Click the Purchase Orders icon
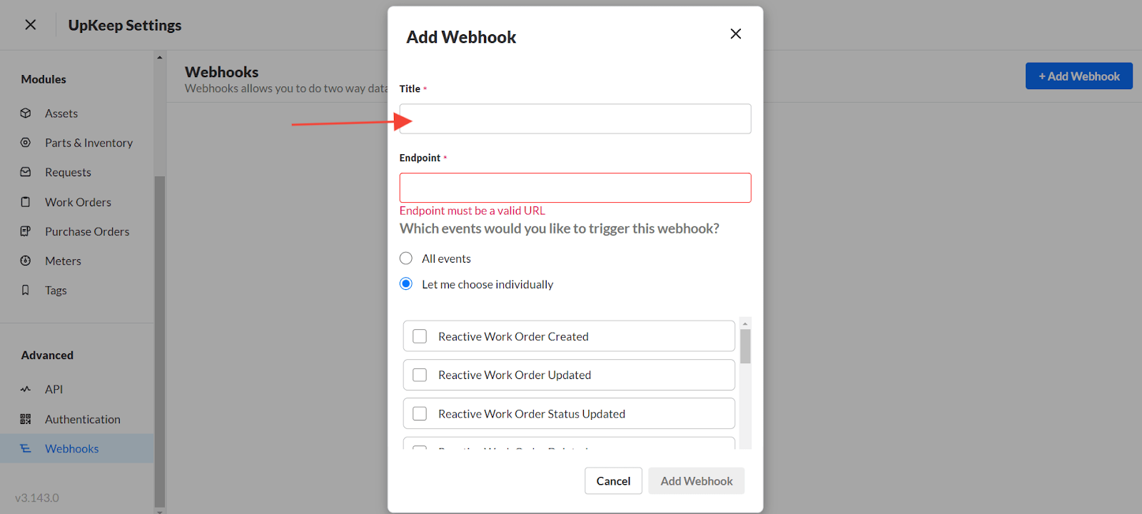This screenshot has height=514, width=1142. click(x=26, y=231)
